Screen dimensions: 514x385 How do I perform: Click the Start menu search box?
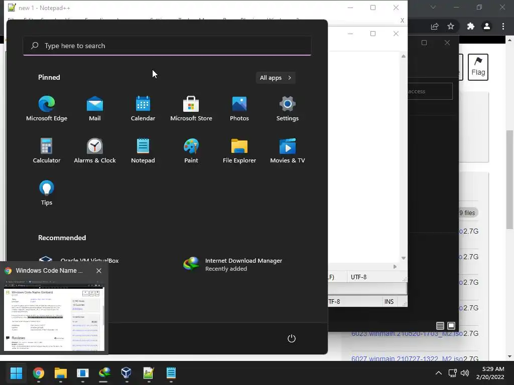(x=167, y=46)
